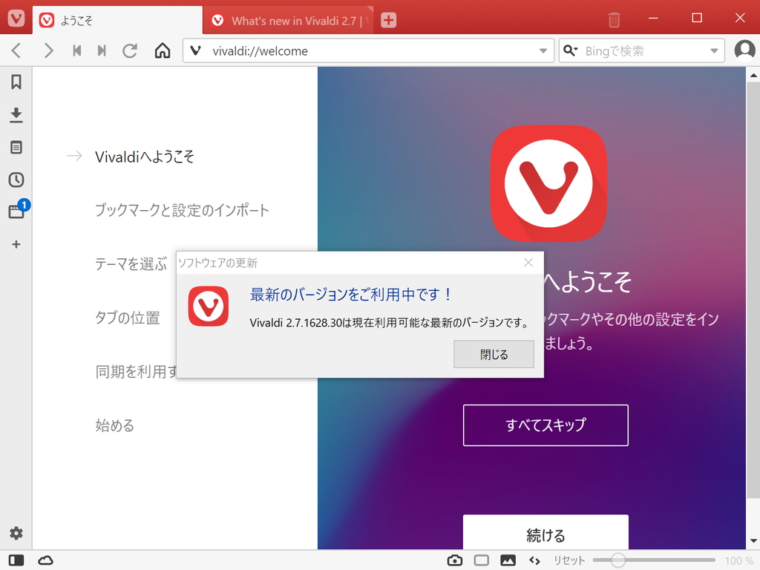Open the page tiling control
The width and height of the screenshot is (760, 570).
click(481, 560)
